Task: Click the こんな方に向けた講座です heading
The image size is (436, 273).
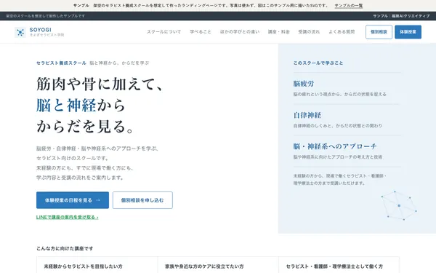Action: pyautogui.click(x=65, y=248)
